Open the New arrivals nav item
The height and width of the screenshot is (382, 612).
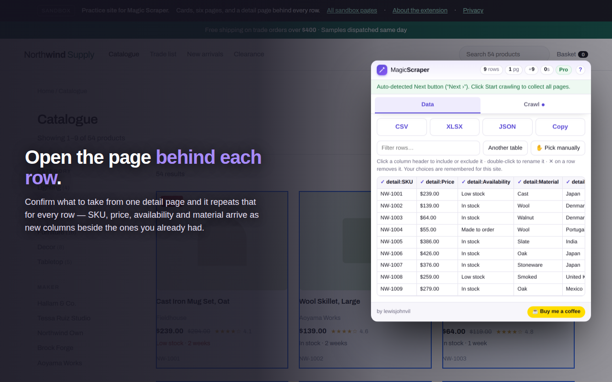(x=205, y=54)
